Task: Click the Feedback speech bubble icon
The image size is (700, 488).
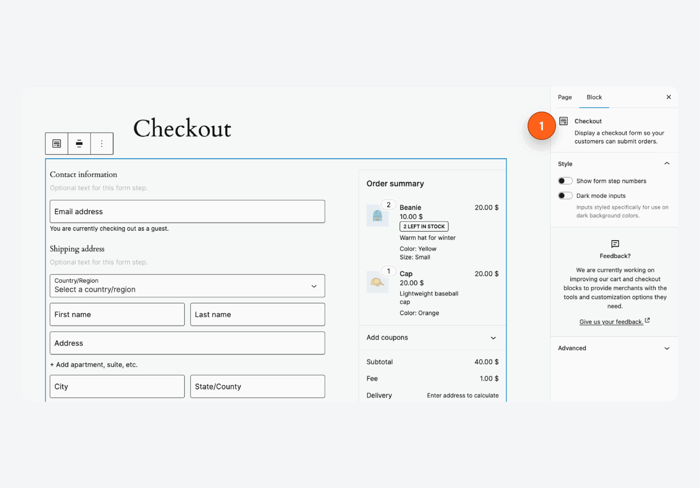Action: pos(615,244)
